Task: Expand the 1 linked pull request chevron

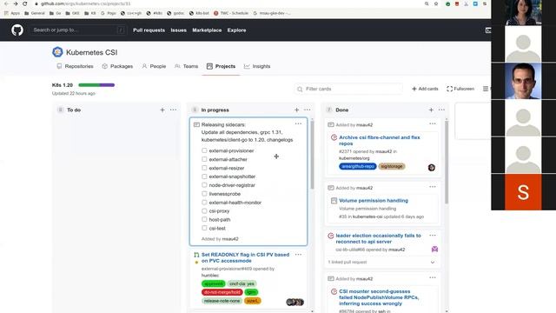Action: tap(433, 263)
